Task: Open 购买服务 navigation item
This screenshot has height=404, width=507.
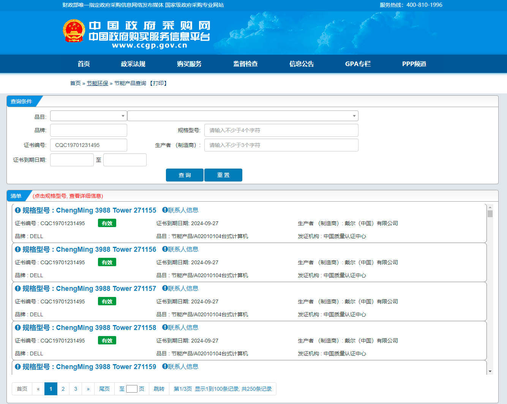Action: (x=189, y=64)
